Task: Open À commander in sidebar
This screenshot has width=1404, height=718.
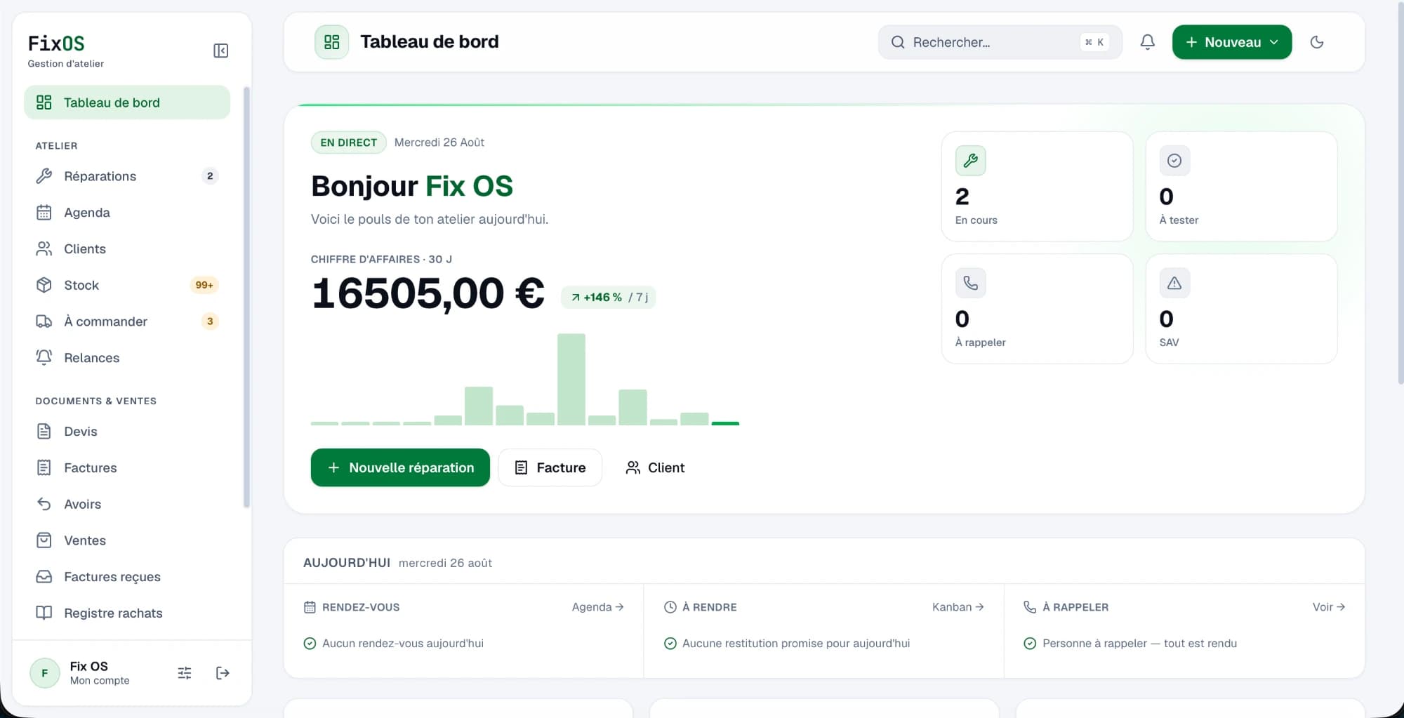Action: (x=127, y=321)
